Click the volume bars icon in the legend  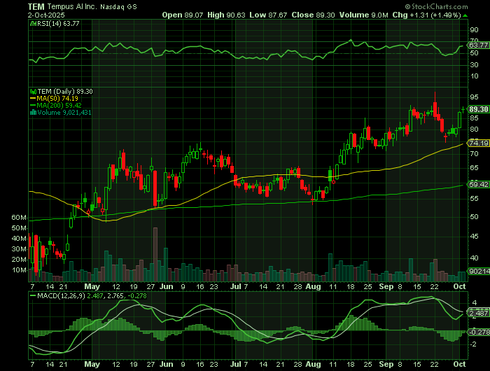(x=33, y=113)
